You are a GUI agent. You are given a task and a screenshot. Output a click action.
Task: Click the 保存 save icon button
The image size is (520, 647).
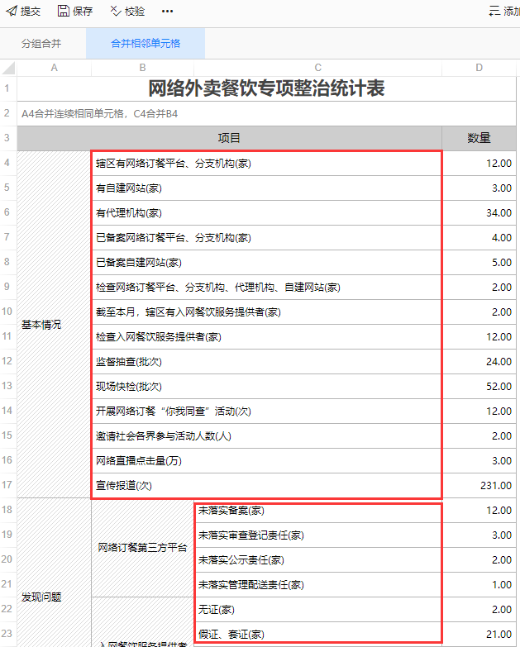(75, 12)
